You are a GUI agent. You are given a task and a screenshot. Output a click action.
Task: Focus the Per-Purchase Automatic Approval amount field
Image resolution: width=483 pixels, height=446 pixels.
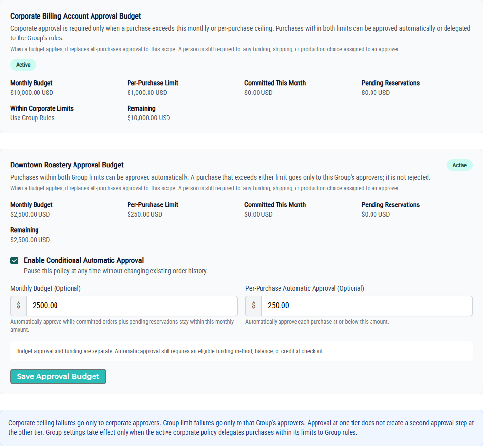(367, 306)
